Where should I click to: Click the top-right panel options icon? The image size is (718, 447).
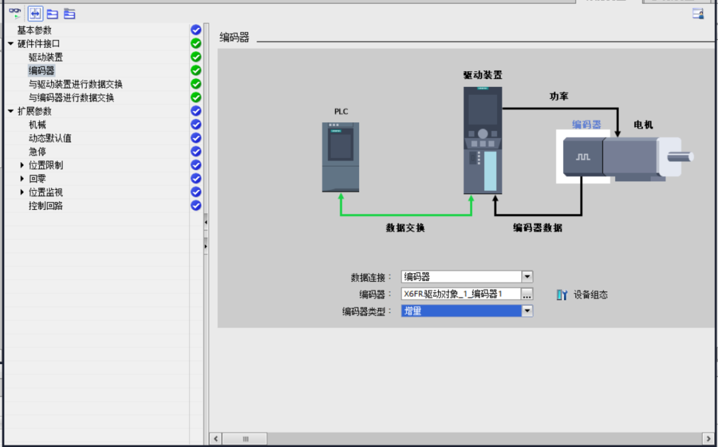(698, 13)
